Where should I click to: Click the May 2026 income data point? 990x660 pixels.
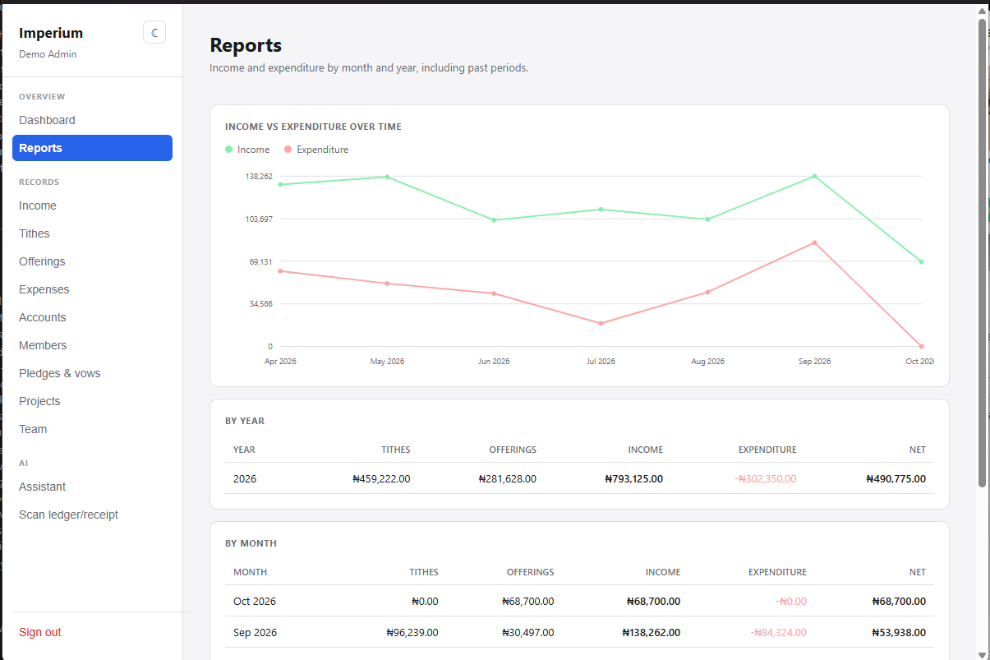(387, 177)
